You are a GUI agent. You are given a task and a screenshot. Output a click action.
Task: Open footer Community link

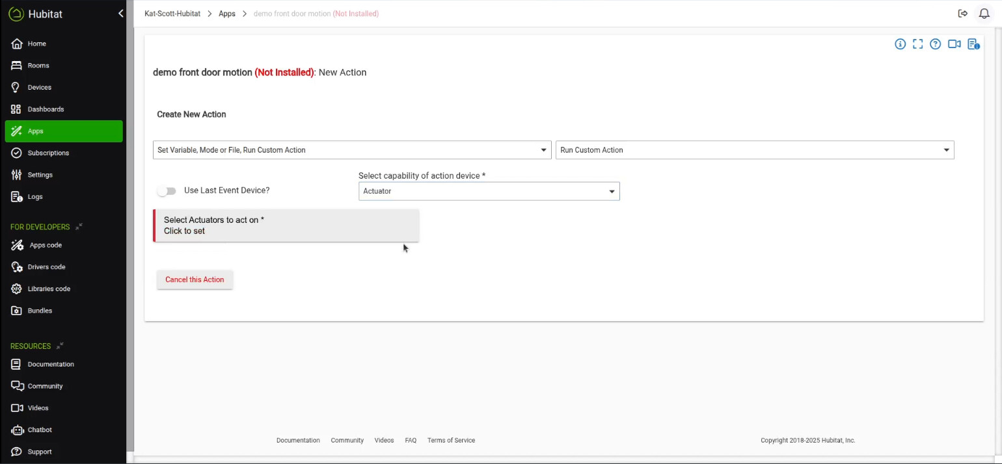click(x=347, y=440)
